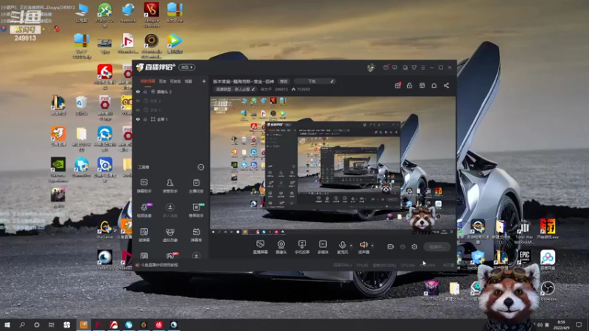This screenshot has height=331, width=589.
Task: Open the Network desktop icon
Action: [x=128, y=13]
